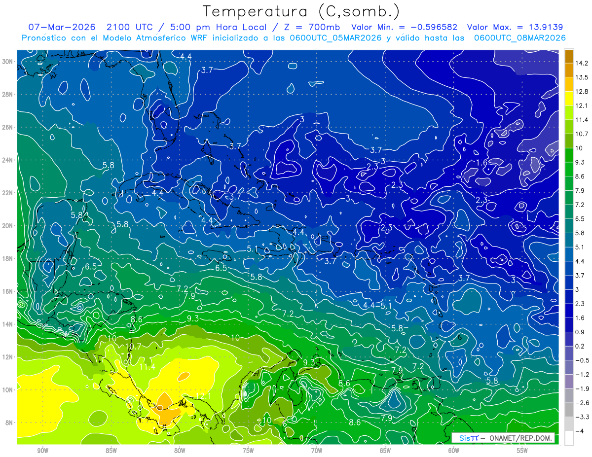This screenshot has height=457, width=592.
Task: Click the '28N' latitude axis label
Action: coord(8,94)
